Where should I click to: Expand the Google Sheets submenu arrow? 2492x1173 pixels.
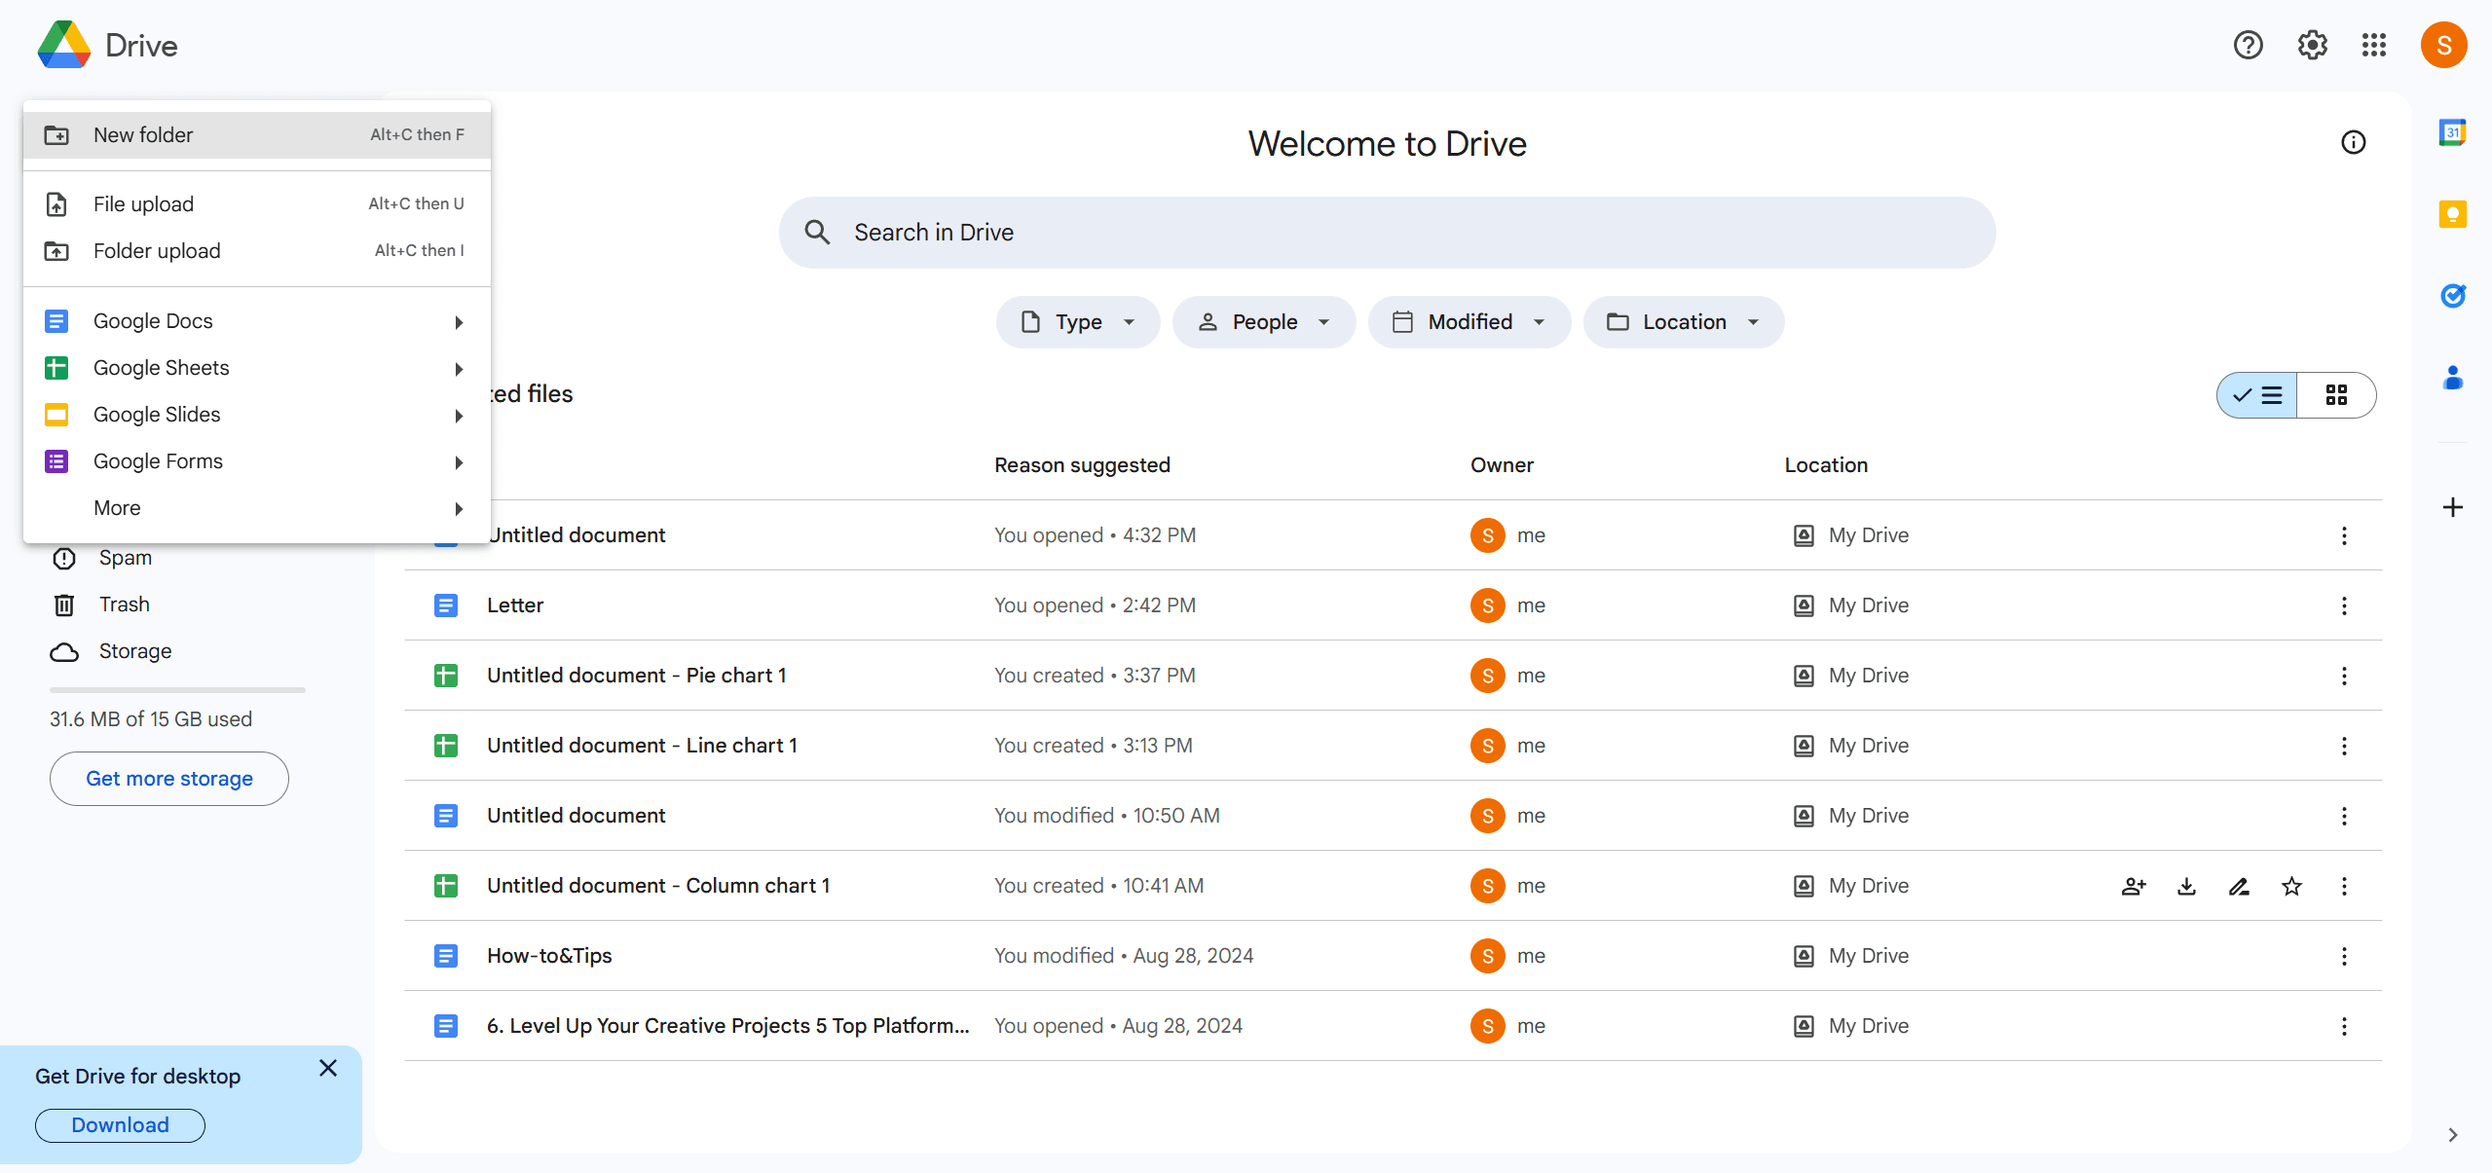point(460,369)
